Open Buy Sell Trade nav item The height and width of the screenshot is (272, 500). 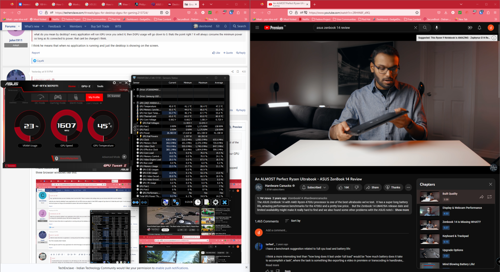click(x=100, y=26)
